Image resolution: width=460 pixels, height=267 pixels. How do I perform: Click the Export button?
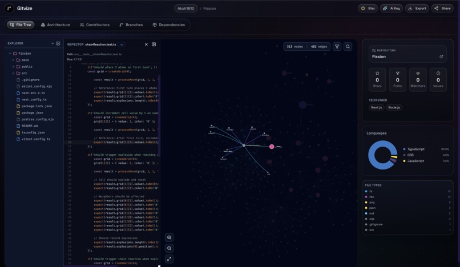[x=417, y=9]
